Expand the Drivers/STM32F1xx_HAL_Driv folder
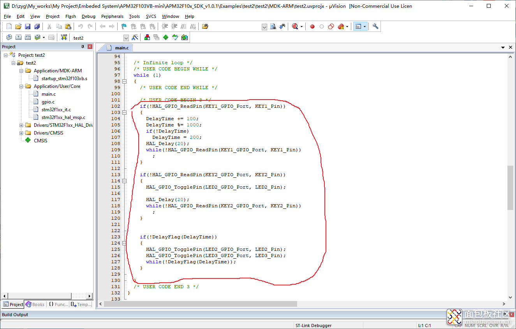Viewport: 516px width, 329px height. [21, 125]
